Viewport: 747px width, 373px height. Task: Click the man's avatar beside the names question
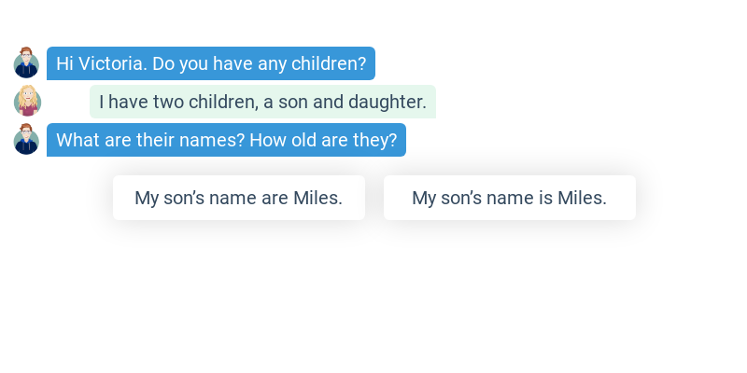coord(26,140)
